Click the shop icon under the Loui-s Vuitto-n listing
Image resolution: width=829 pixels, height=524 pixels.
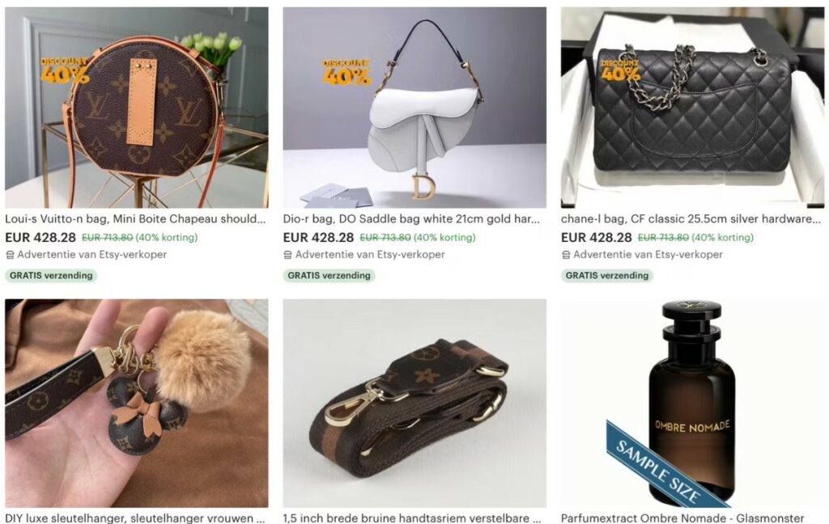[10, 255]
